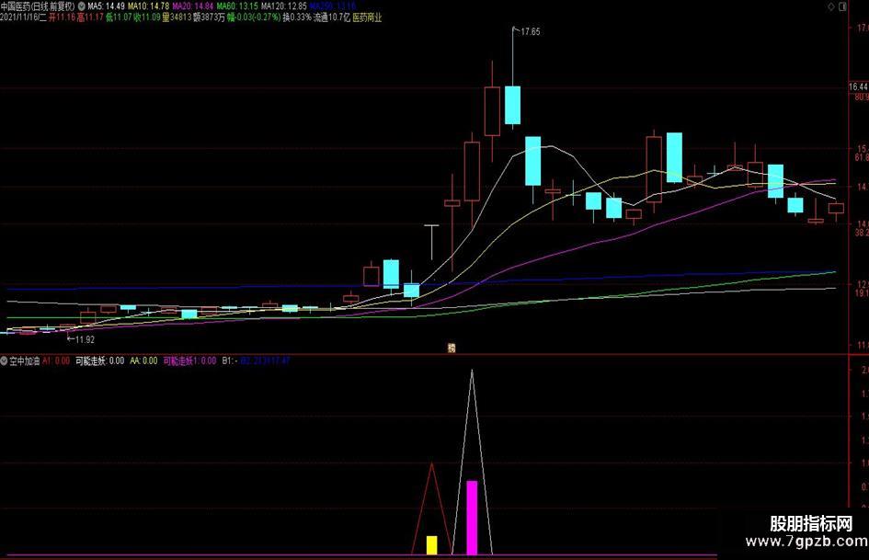The height and width of the screenshot is (560, 869).
Task: Click the 量34813 volume value
Action: click(177, 17)
